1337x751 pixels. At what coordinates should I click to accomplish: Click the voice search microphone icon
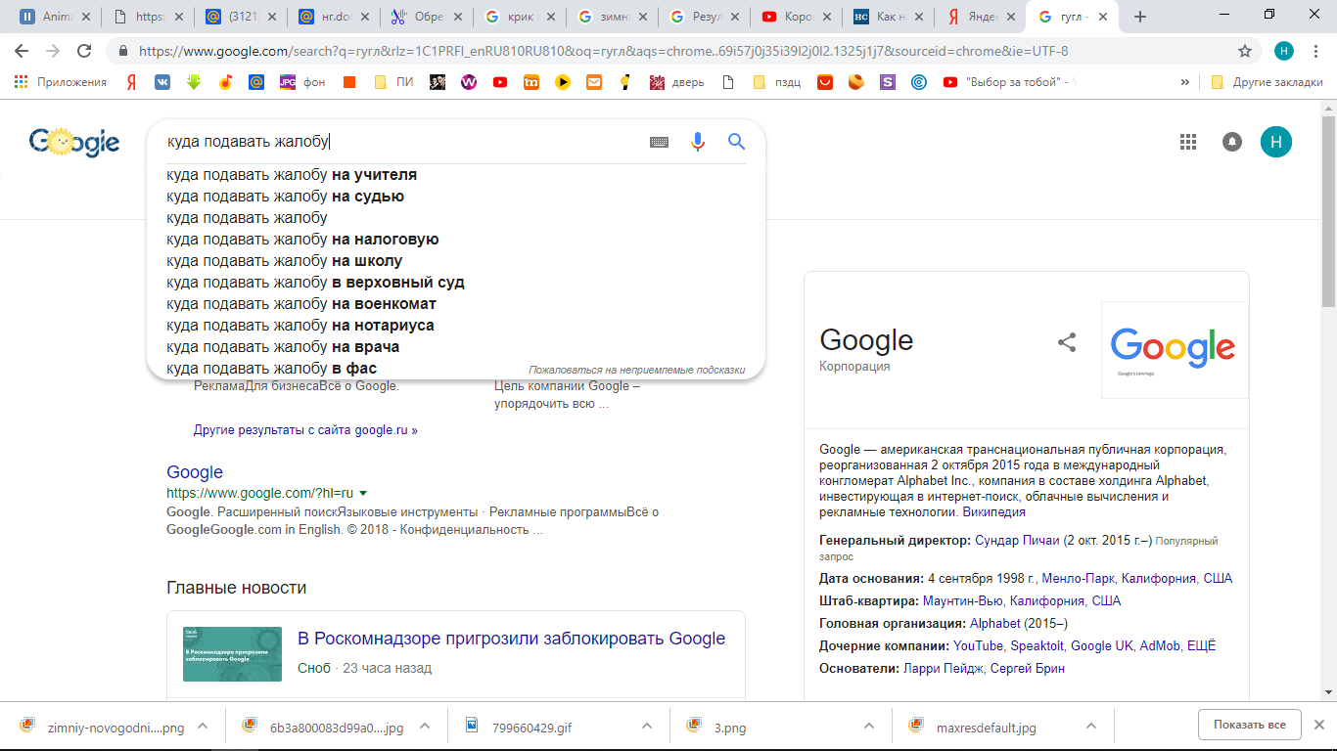[x=698, y=142]
